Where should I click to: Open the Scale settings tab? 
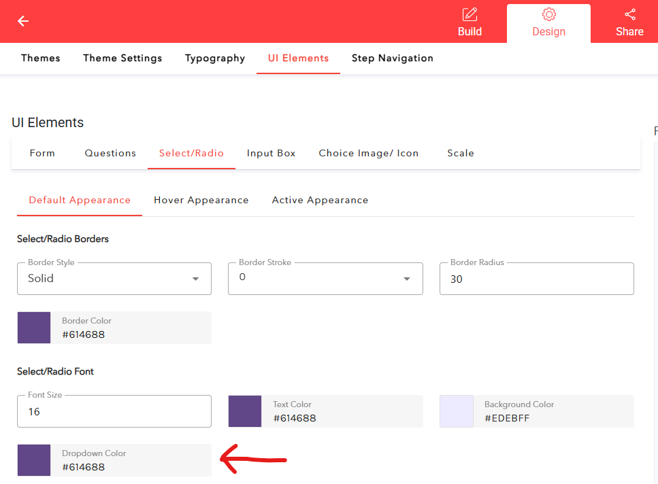[460, 153]
